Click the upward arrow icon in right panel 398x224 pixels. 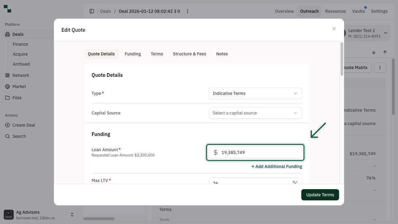click(385, 52)
